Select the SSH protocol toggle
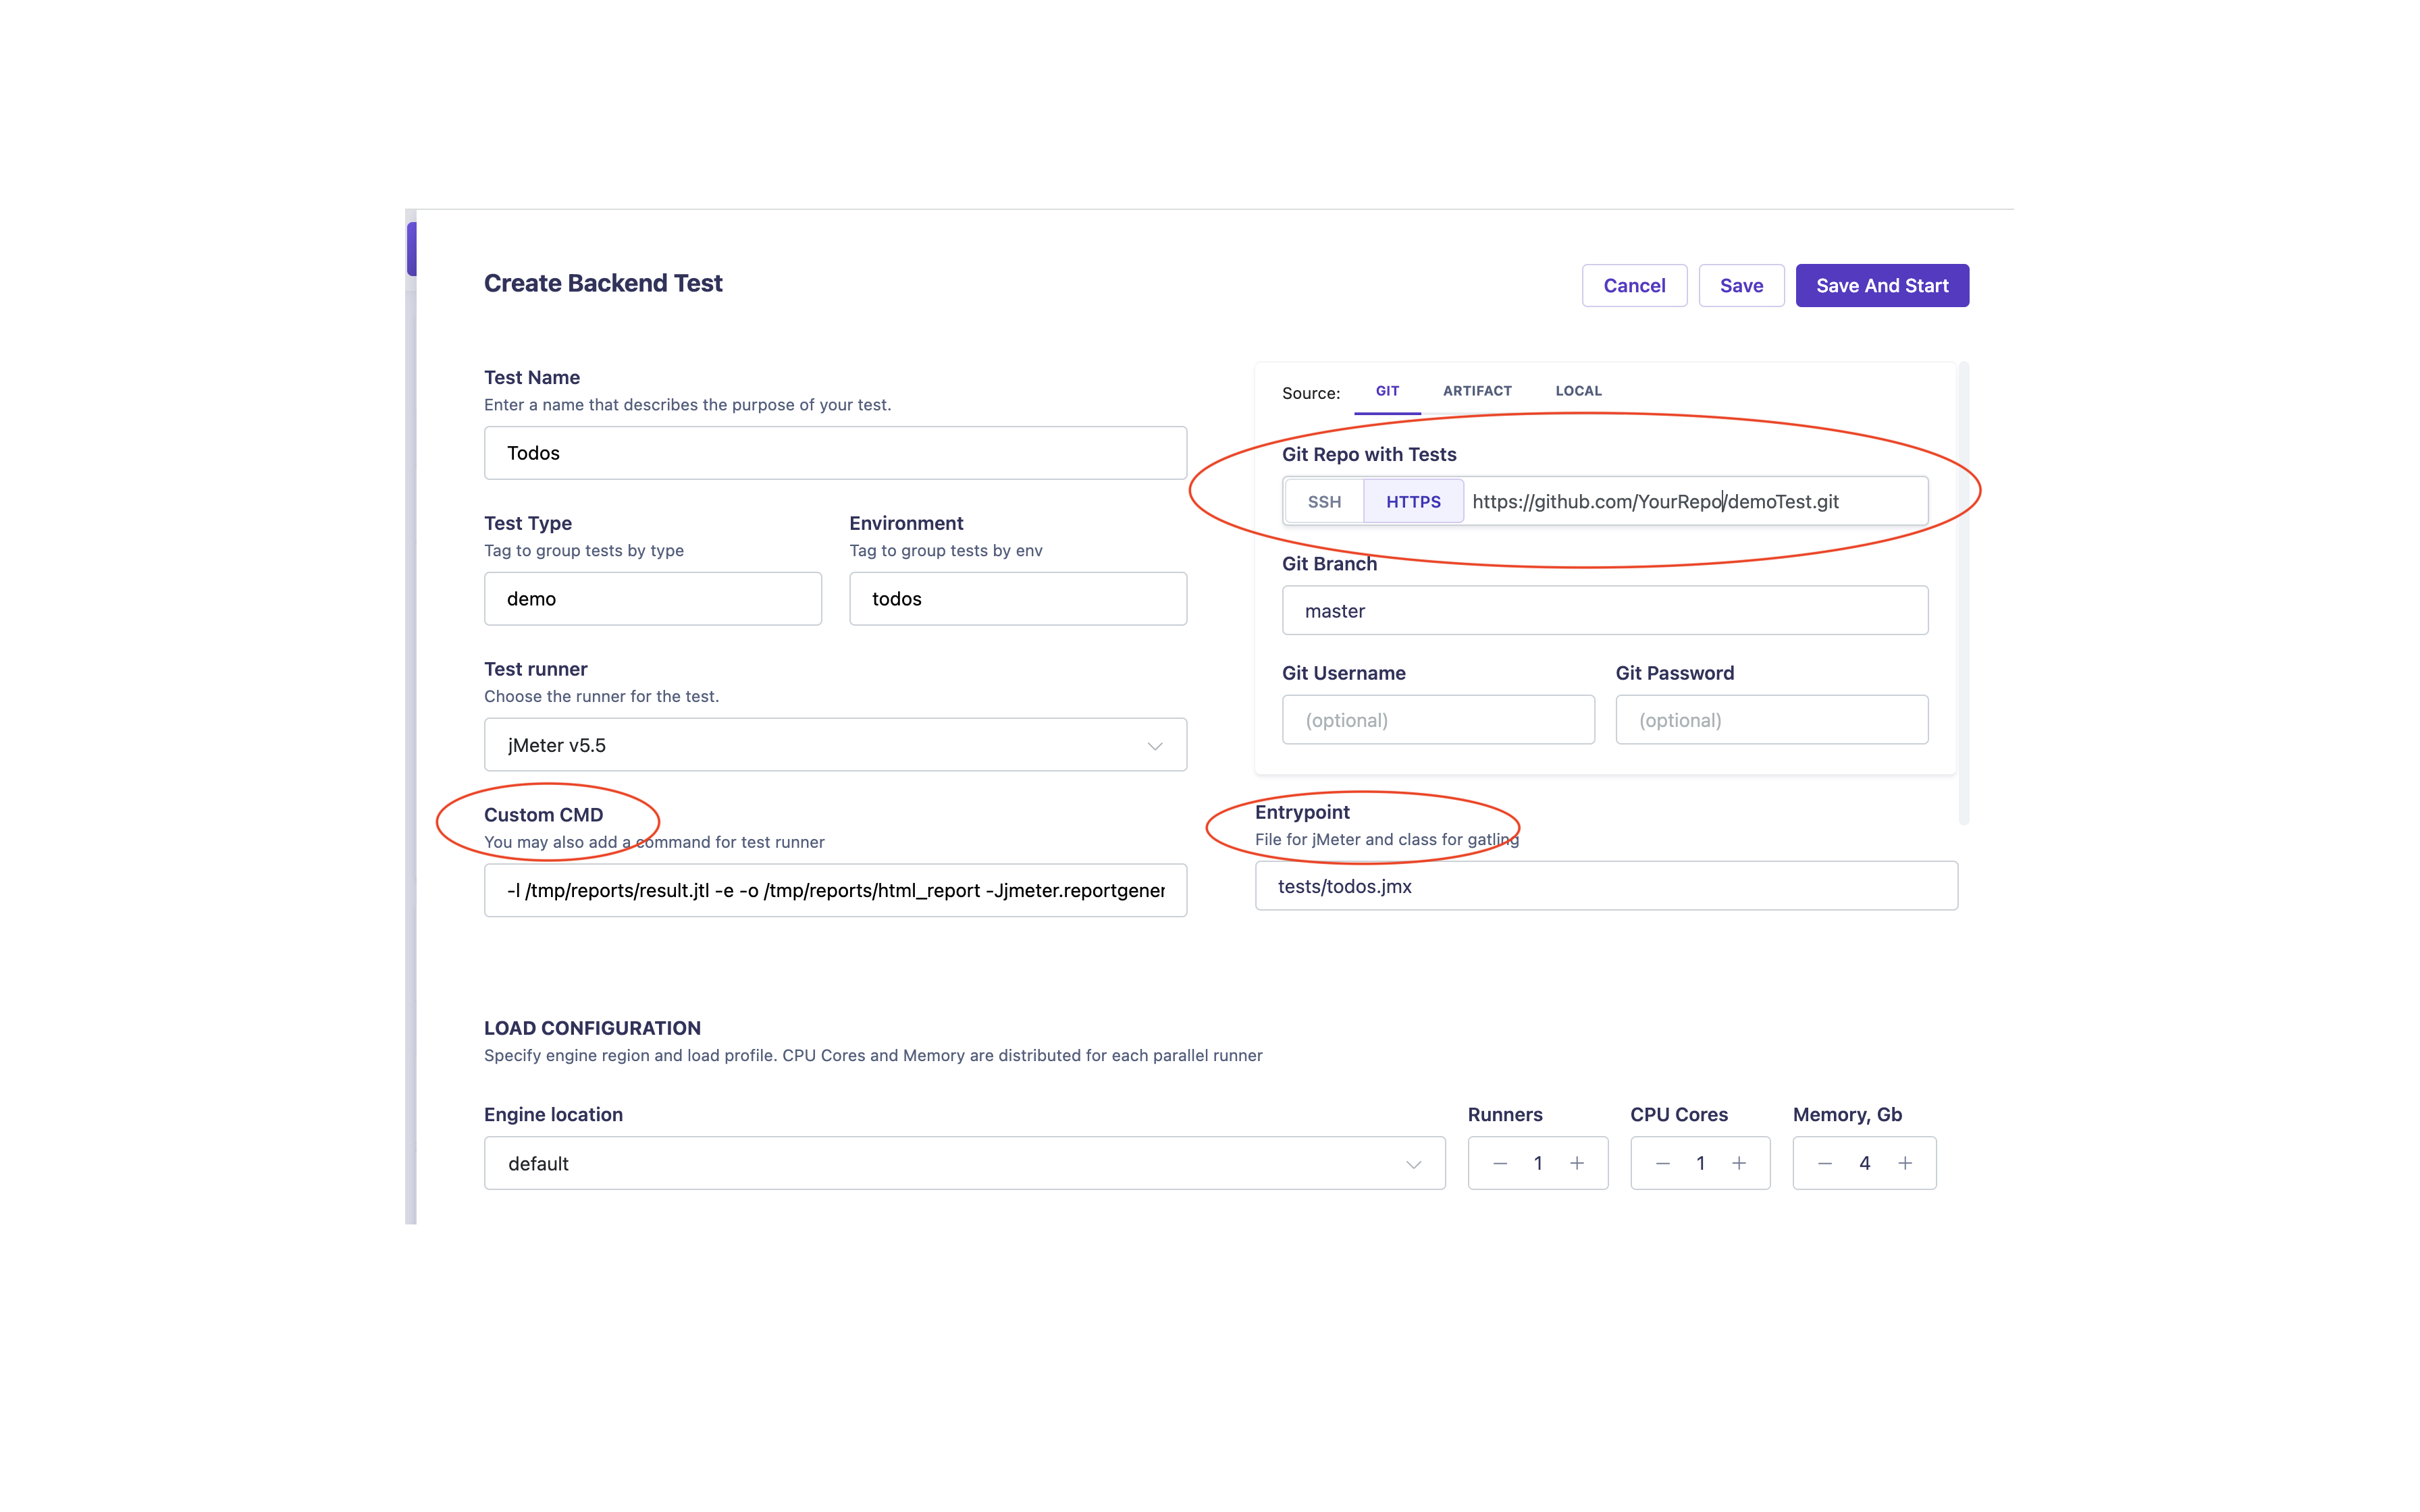Viewport: 2420px width, 1512px height. coord(1324,502)
